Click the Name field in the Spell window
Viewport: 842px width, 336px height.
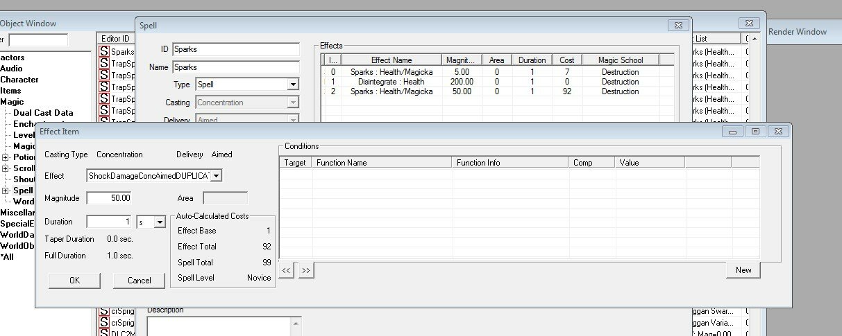(x=235, y=67)
